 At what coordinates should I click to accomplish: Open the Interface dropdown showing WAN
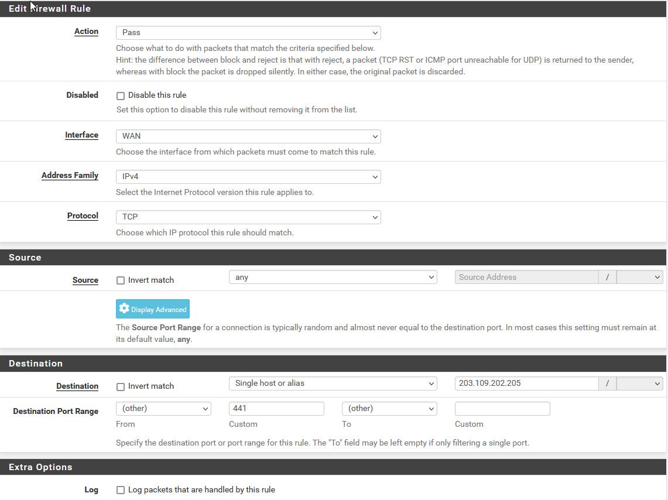pyautogui.click(x=248, y=136)
